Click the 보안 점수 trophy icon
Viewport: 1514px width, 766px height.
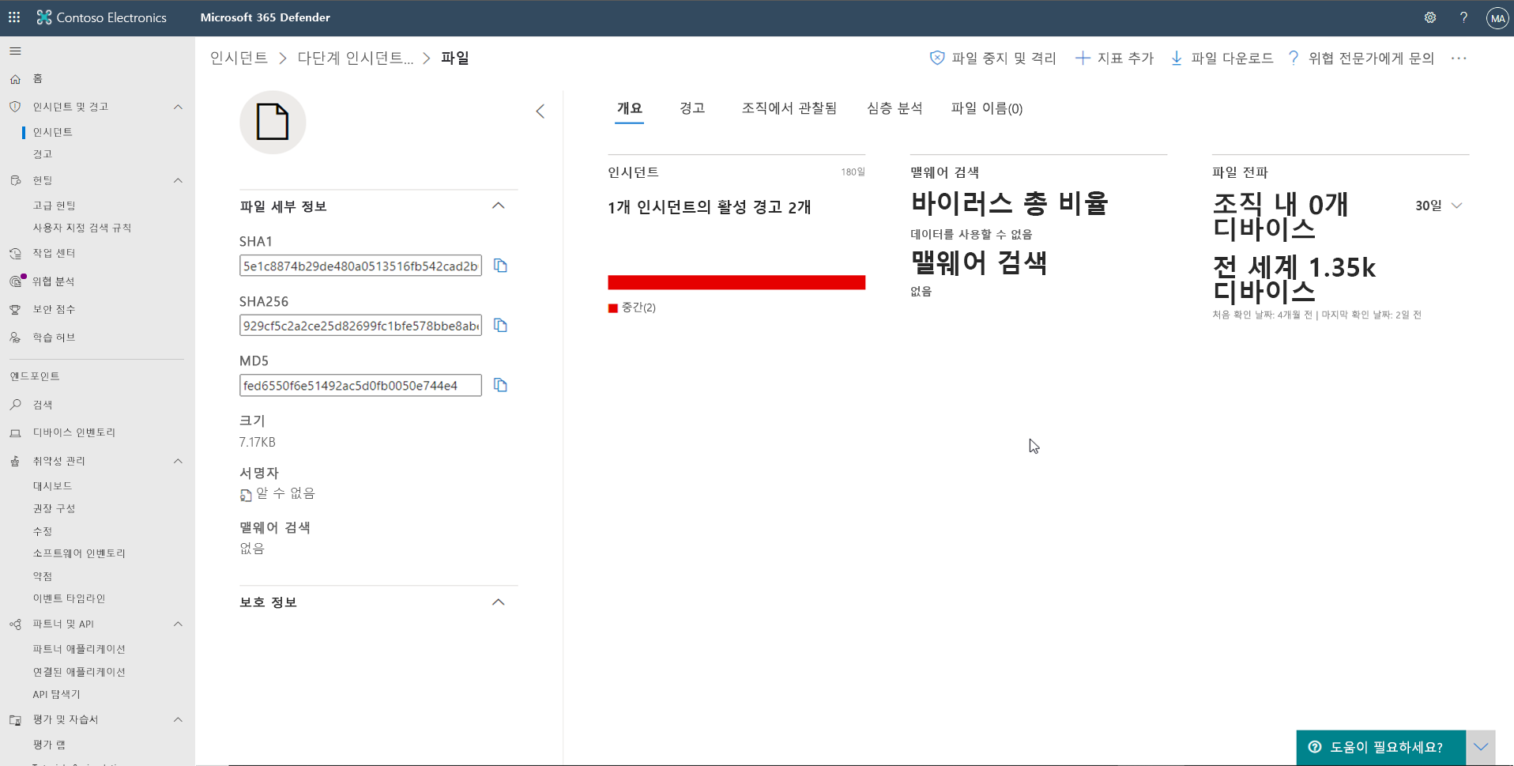(x=15, y=309)
